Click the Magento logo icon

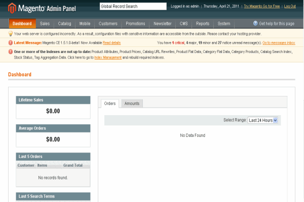coord(12,8)
